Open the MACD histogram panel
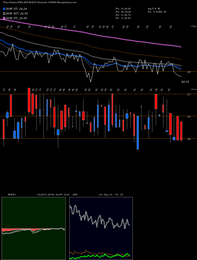The image size is (197, 260). click(33, 228)
